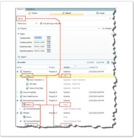Click the 1/31/2013 4:13 PM date cell
The image size is (134, 138).
(96, 100)
